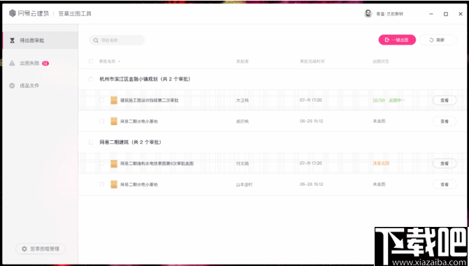Image resolution: width=469 pixels, height=266 pixels.
Task: Open the user avatar in the title bar
Action: click(x=368, y=14)
